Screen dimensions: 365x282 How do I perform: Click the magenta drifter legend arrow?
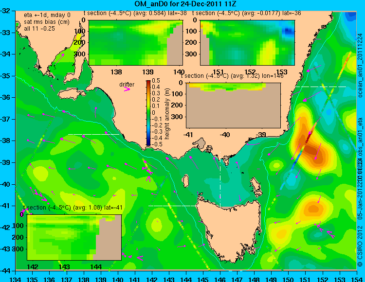(x=127, y=89)
